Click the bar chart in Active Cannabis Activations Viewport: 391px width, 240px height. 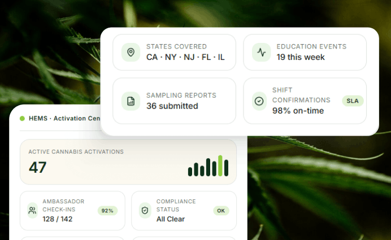(208, 165)
